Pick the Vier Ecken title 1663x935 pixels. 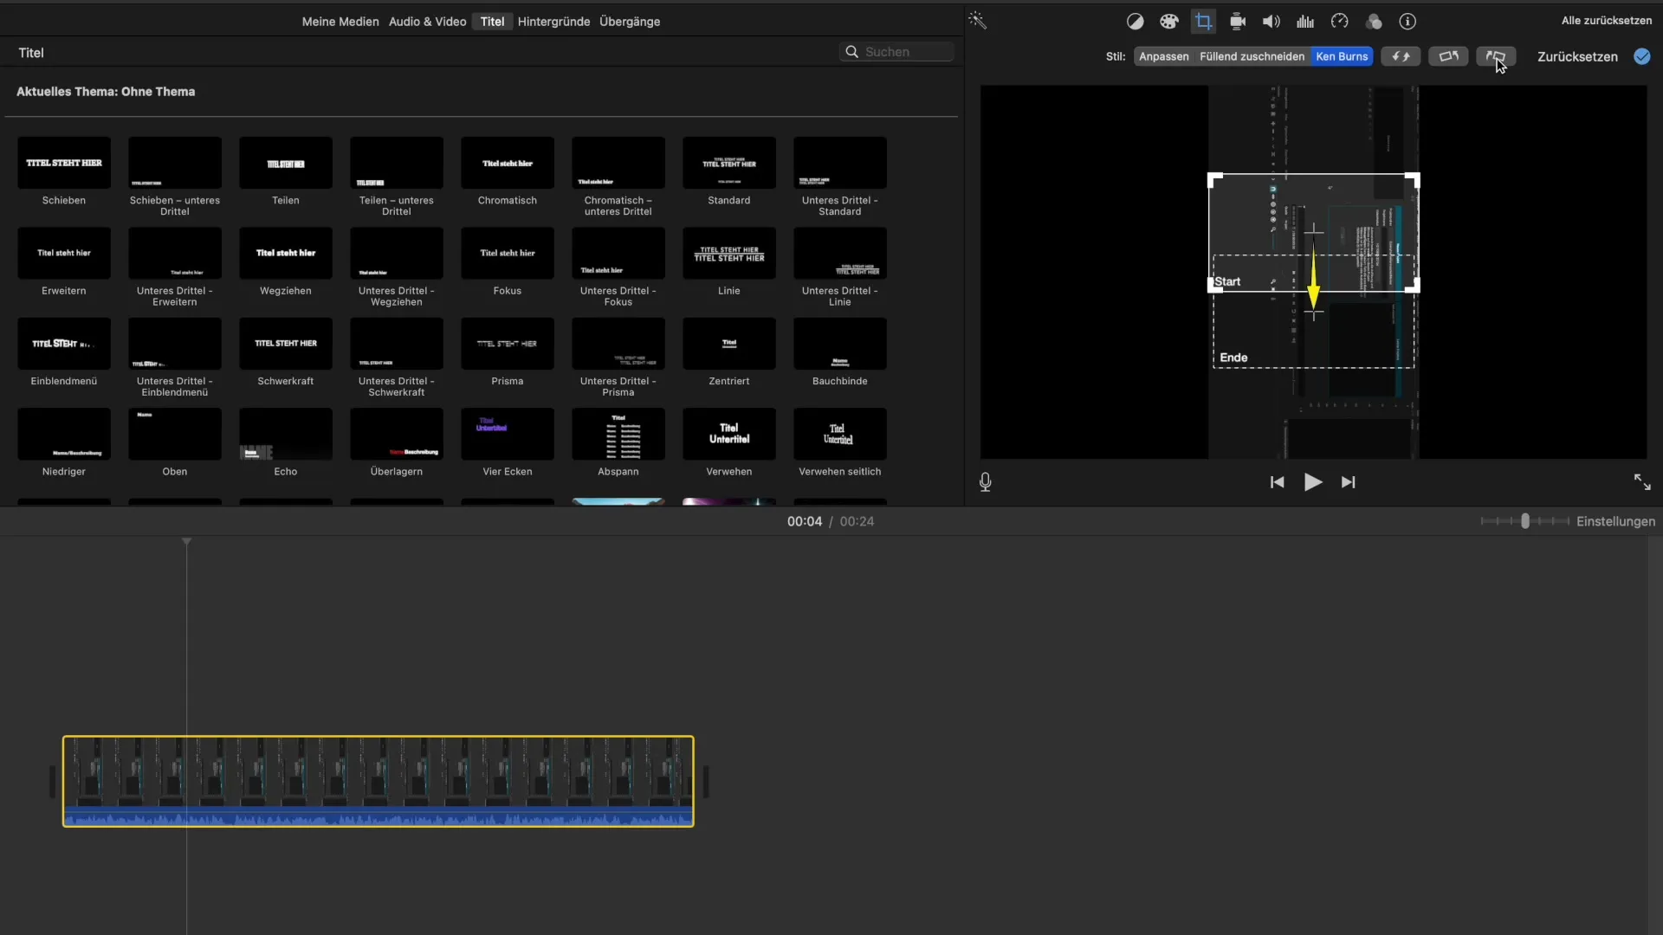[x=508, y=434]
